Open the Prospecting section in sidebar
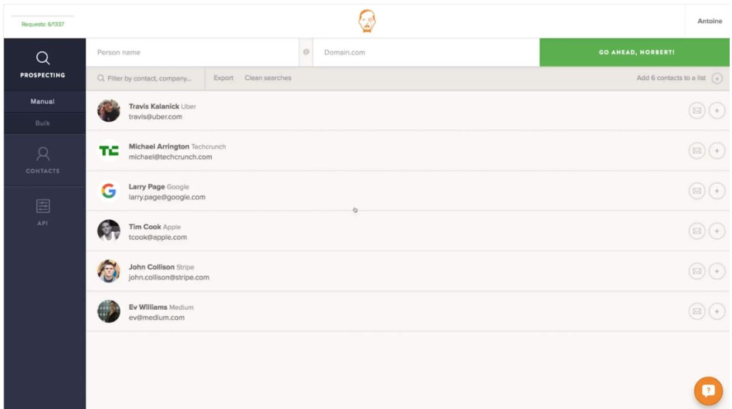732x409 pixels. (43, 64)
